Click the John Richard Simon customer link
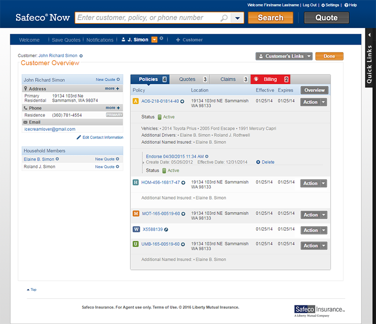Image resolution: width=376 pixels, height=324 pixels. pyautogui.click(x=58, y=56)
